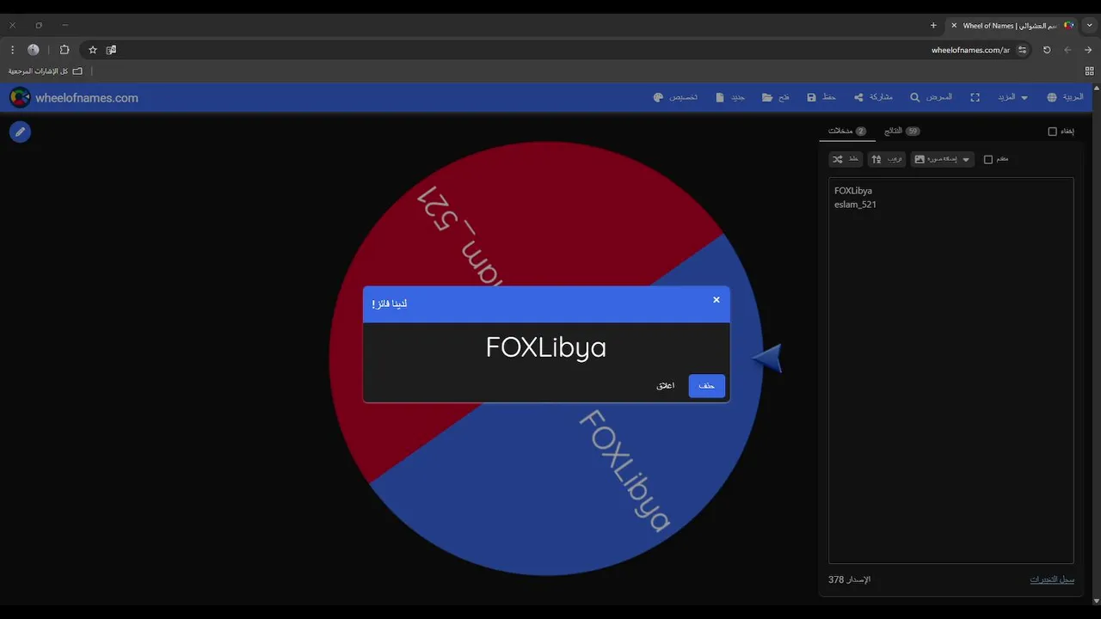Click the Close (اغلاق) button in dialog
This screenshot has width=1101, height=619.
coord(666,386)
